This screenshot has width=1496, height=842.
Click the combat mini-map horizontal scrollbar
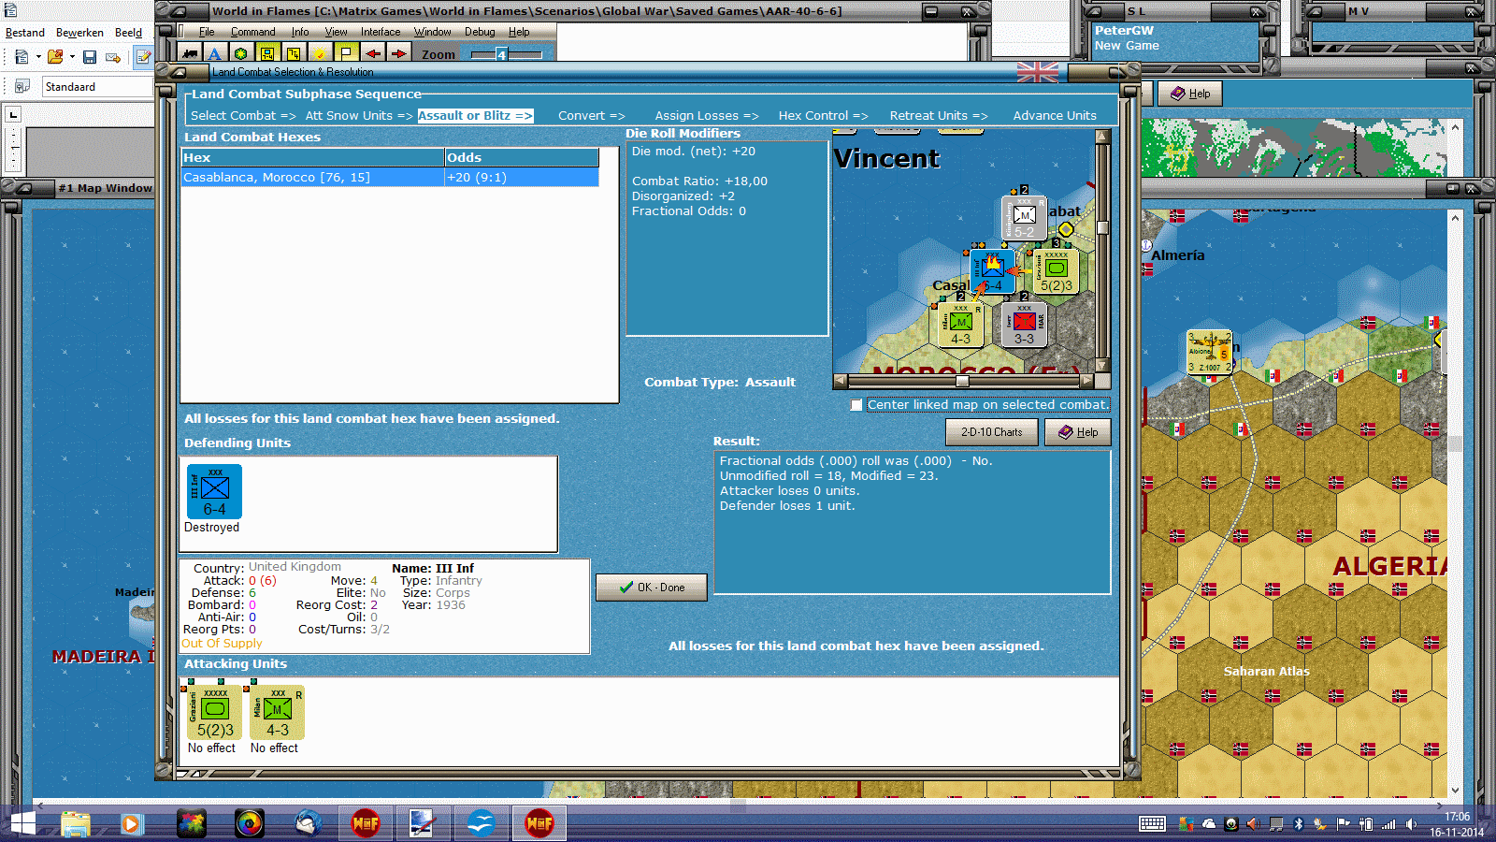point(963,382)
